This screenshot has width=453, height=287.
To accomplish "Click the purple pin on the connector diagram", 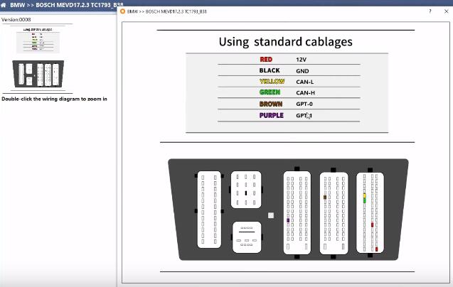I will 288,220.
